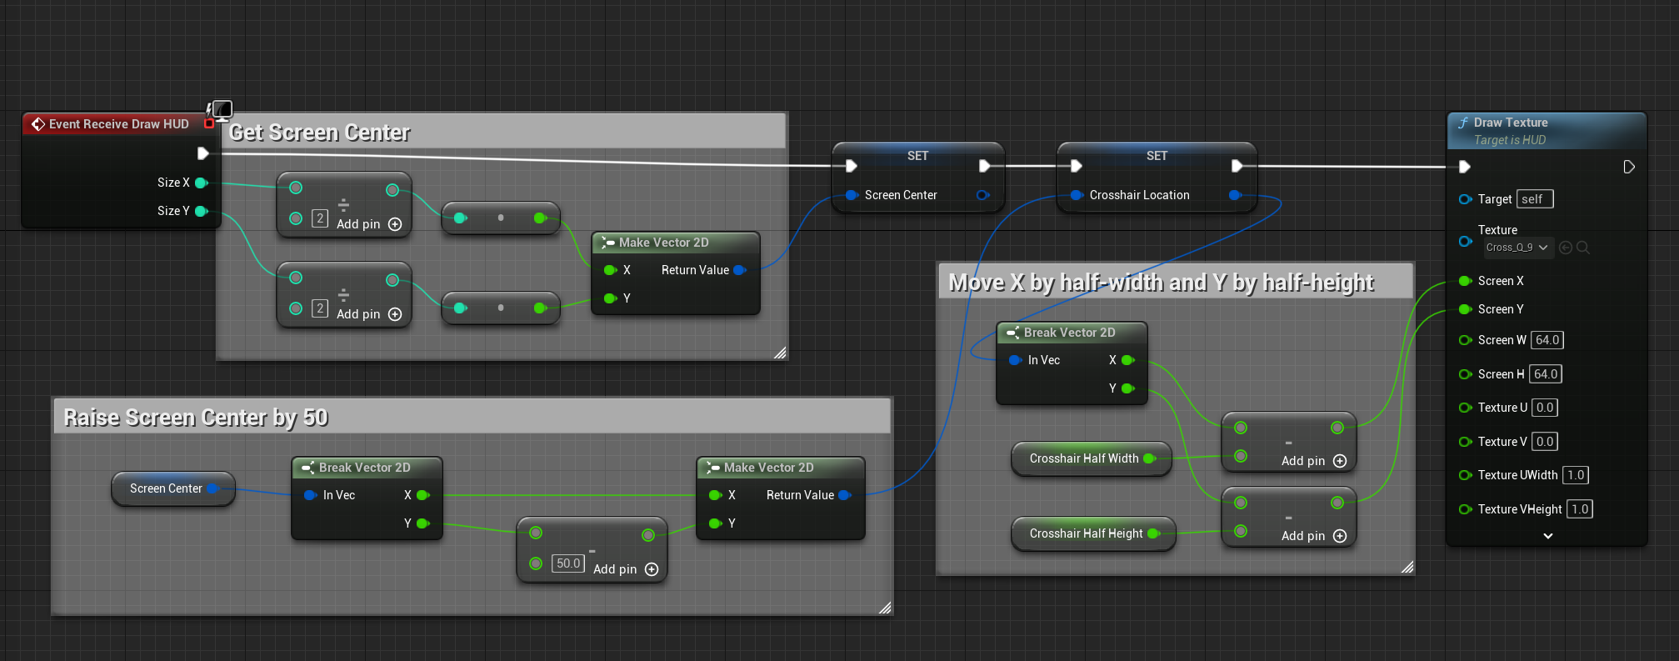Image resolution: width=1679 pixels, height=661 pixels.
Task: Click the exec output pin of SET Crosshair Location
Action: click(x=1237, y=166)
